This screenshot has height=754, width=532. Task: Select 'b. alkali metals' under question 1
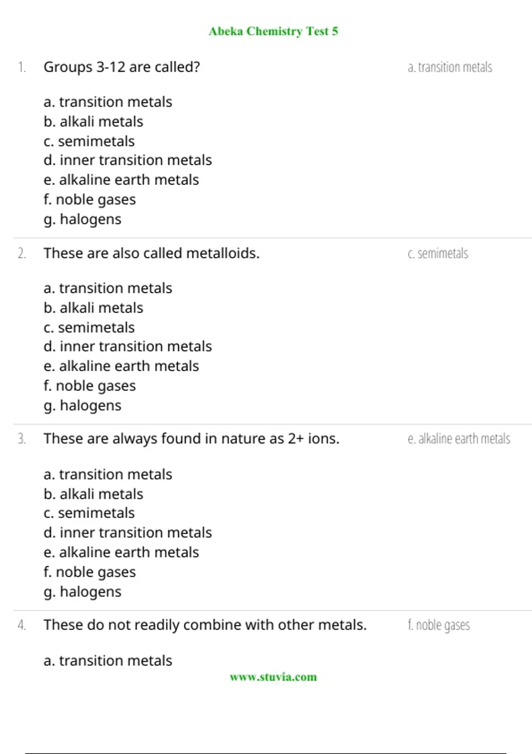(94, 122)
